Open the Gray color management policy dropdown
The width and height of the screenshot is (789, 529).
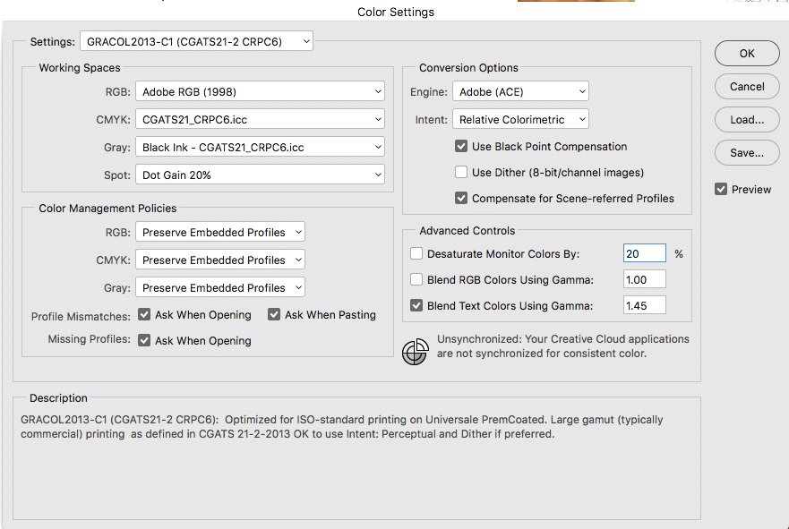[x=219, y=286]
